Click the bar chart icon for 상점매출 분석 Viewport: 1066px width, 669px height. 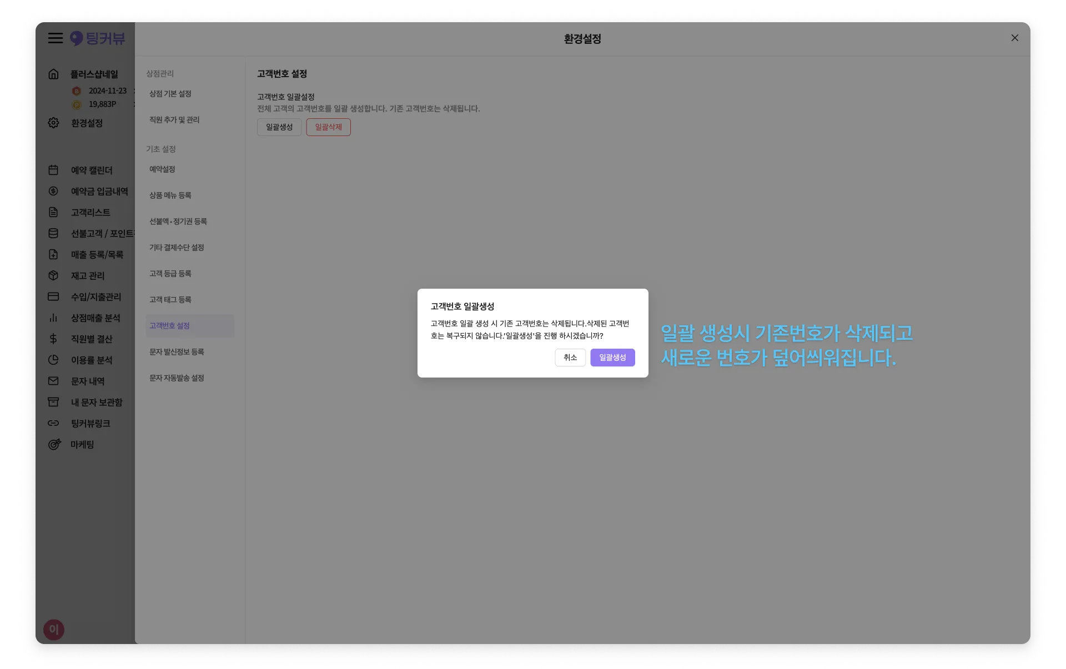[x=53, y=318]
